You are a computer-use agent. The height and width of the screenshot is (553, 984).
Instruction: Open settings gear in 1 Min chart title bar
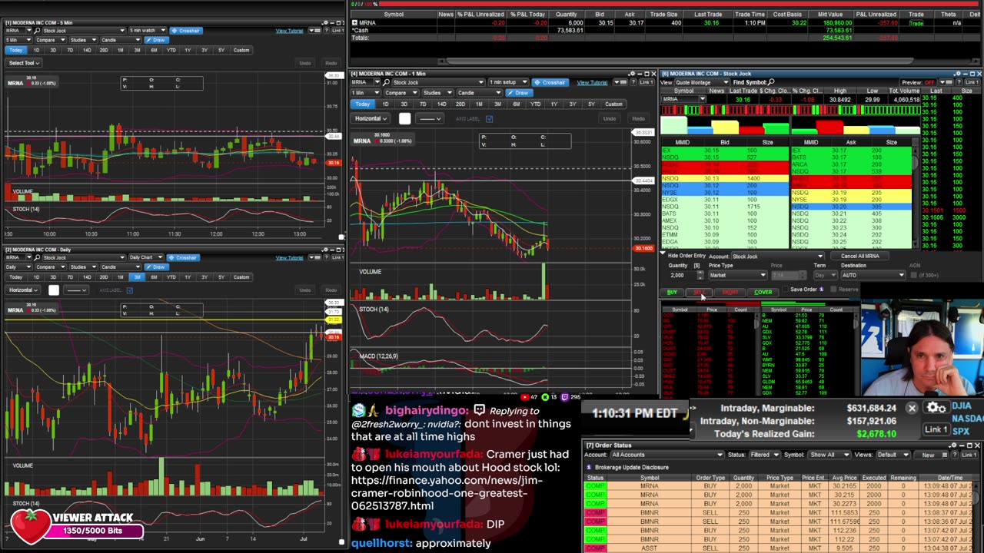632,74
